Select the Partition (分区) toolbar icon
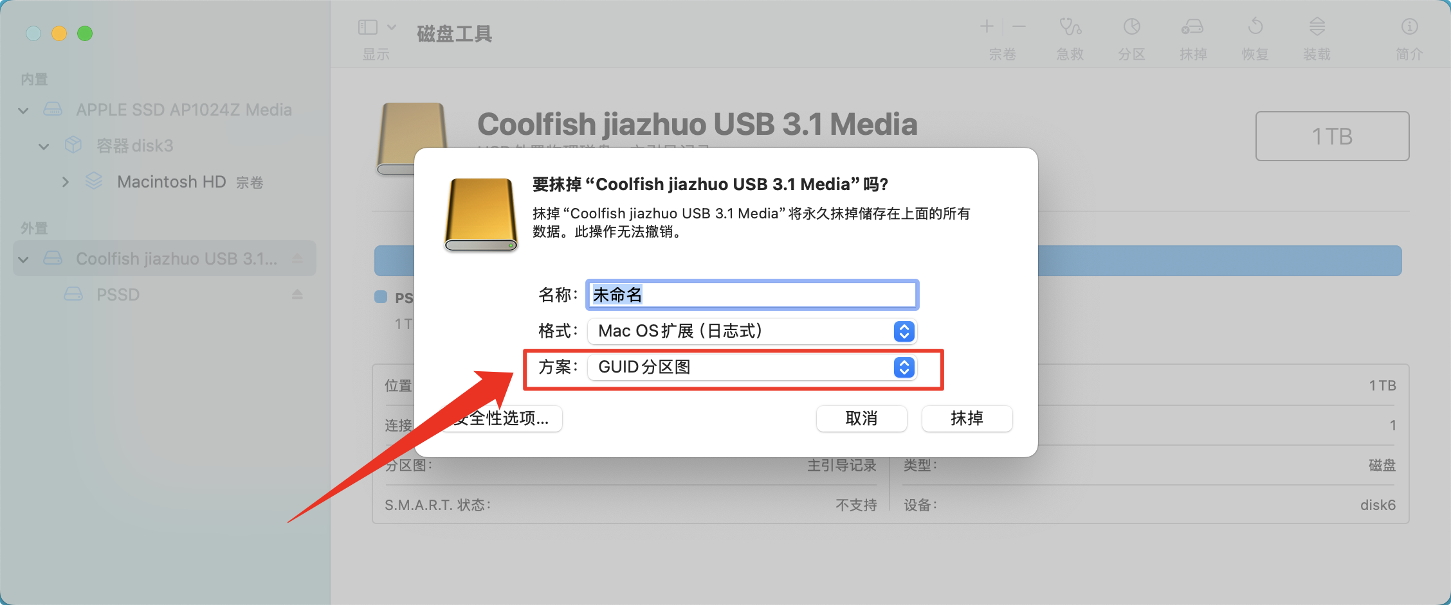This screenshot has height=605, width=1451. pos(1131,27)
